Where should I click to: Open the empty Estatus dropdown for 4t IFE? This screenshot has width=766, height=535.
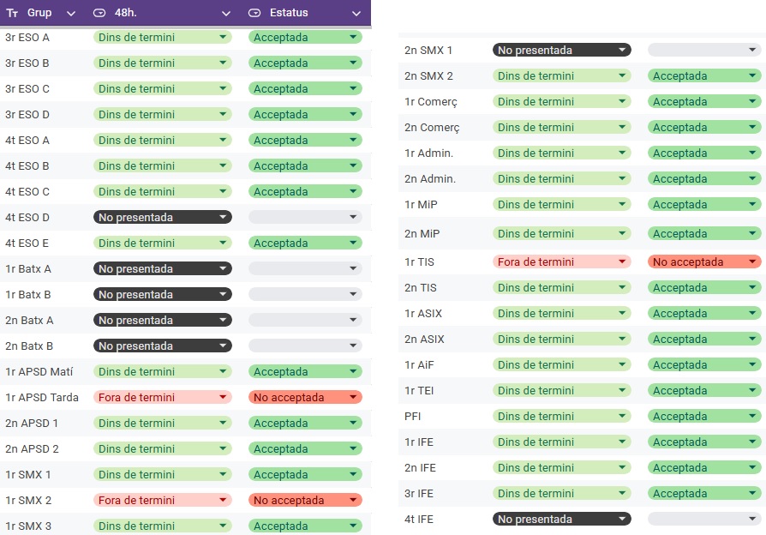(704, 520)
